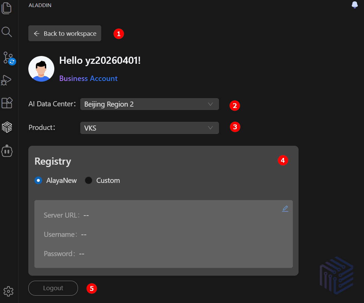This screenshot has height=303, width=364.
Task: Open the Aladdin cube icon in sidebar
Action: tap(7, 127)
